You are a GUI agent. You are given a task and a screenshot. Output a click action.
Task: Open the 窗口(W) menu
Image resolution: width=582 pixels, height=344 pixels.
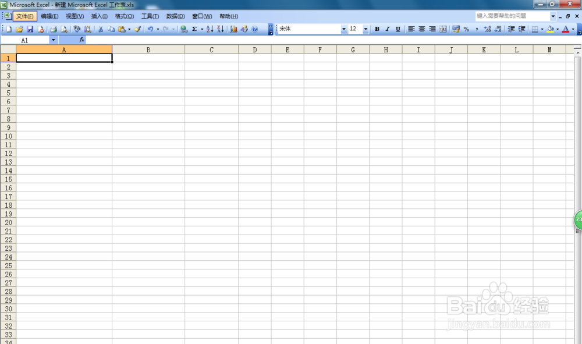point(202,16)
